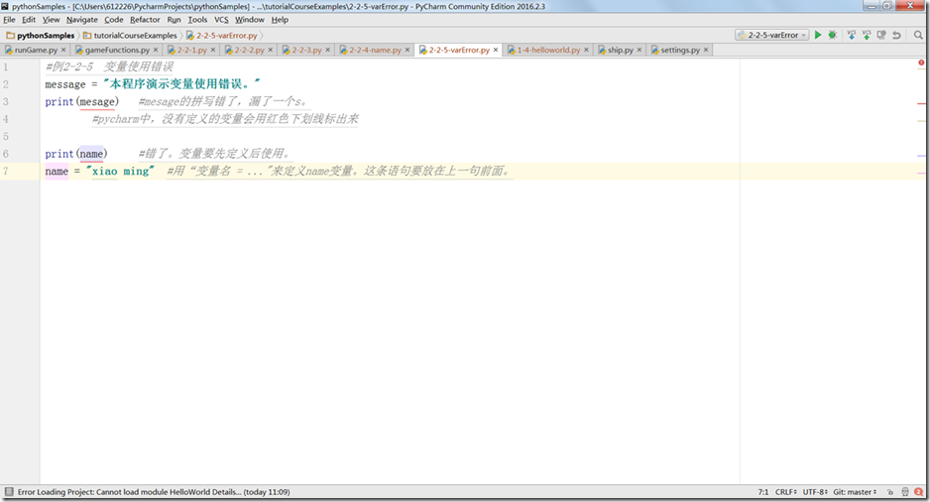Switch to the 2-2-4-name.py tab
Screen dimensions: 930x502
click(x=375, y=50)
